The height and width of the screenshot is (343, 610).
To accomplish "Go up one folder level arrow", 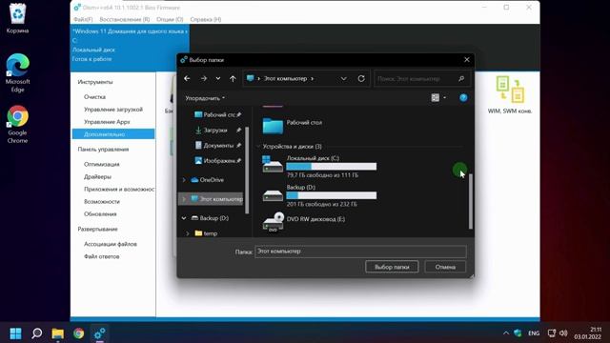I will click(x=233, y=78).
